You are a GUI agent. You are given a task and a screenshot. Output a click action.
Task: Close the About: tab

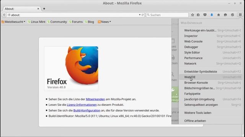(x=38, y=9)
